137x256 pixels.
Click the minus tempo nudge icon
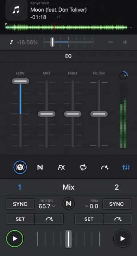110,42
